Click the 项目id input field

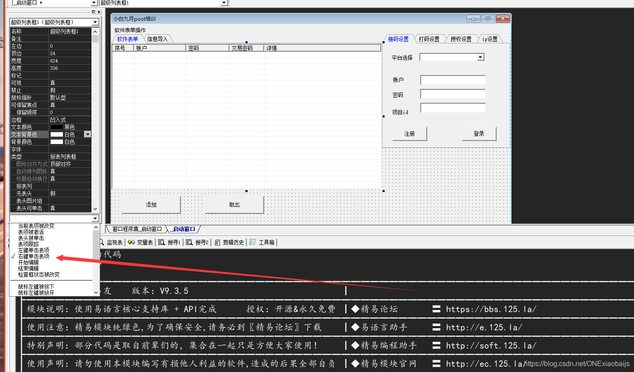tap(453, 108)
